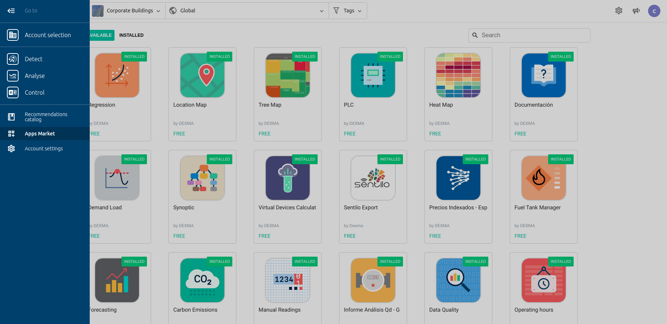
Task: Click the Carbon Emissions app title
Action: click(195, 310)
